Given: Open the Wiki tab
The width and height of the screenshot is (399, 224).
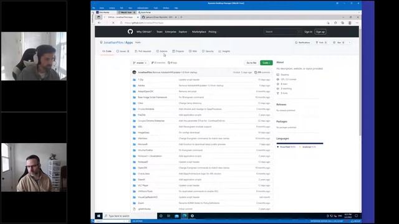Looking at the screenshot, I should pos(193,51).
